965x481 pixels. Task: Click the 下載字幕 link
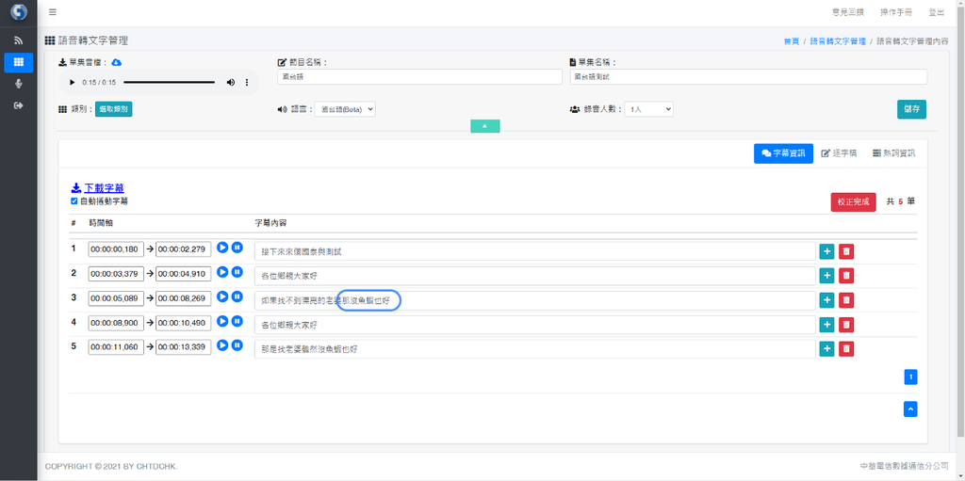point(98,187)
